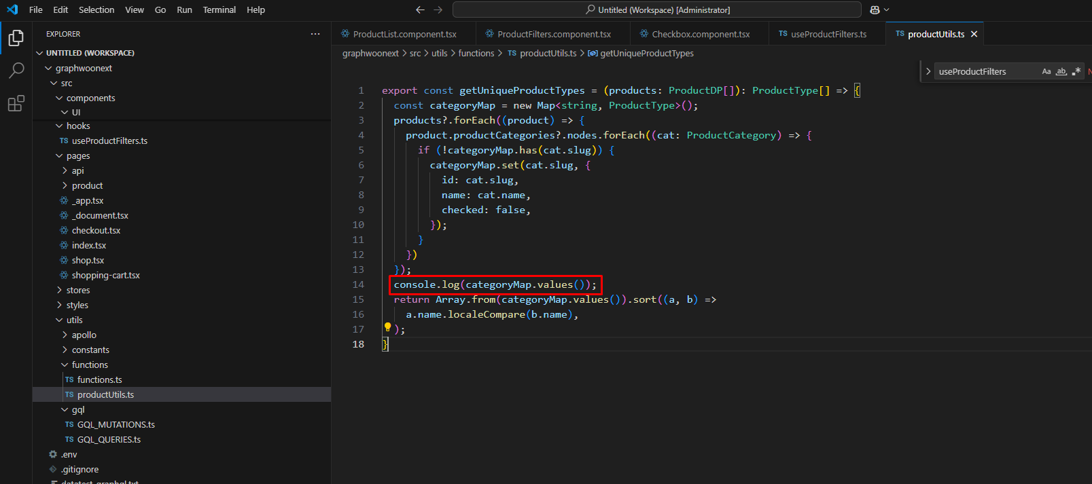Expand the replace field in find widget
Viewport: 1092px width, 484px height.
click(928, 71)
